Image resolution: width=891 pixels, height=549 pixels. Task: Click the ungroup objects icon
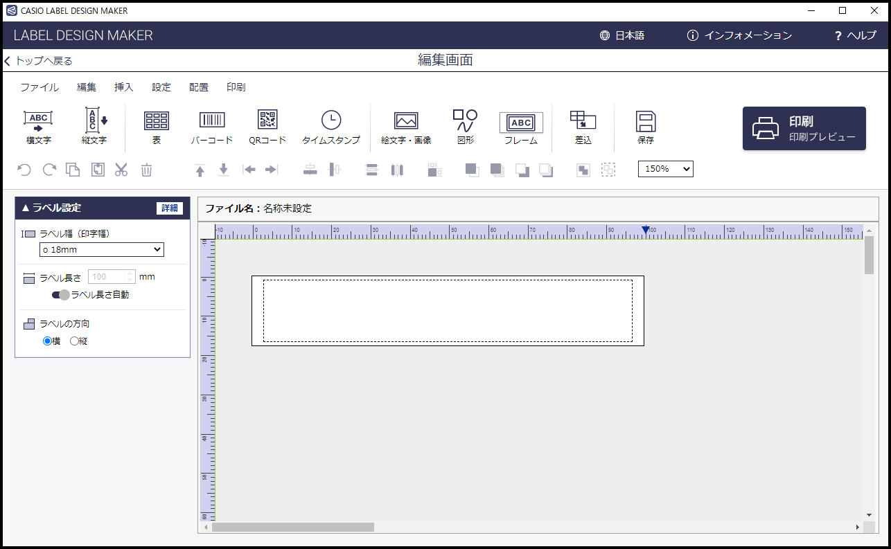pyautogui.click(x=608, y=170)
